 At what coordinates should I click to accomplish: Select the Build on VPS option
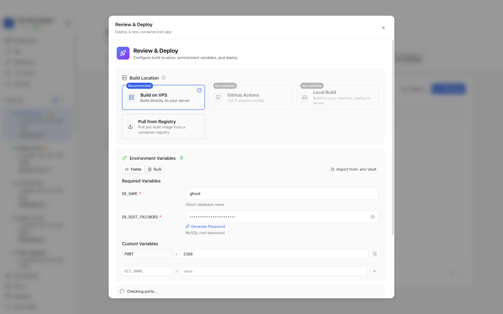[x=163, y=97]
